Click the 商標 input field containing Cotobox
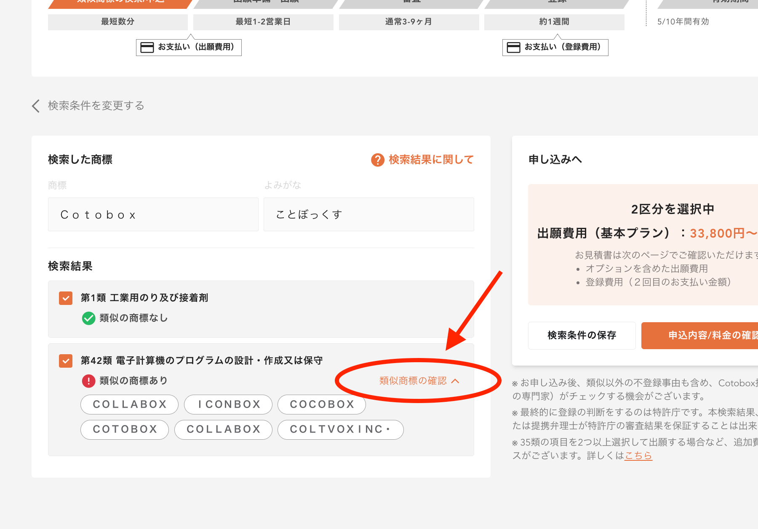Screen dimensions: 758x529 click(x=153, y=214)
